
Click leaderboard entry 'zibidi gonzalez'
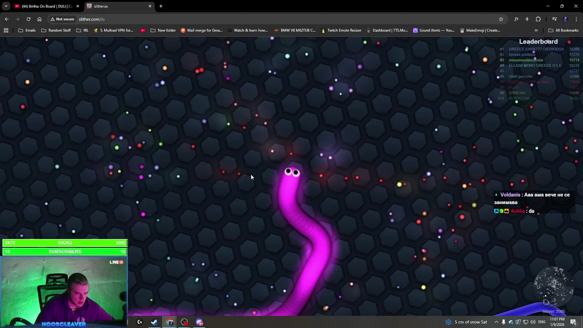521,77
